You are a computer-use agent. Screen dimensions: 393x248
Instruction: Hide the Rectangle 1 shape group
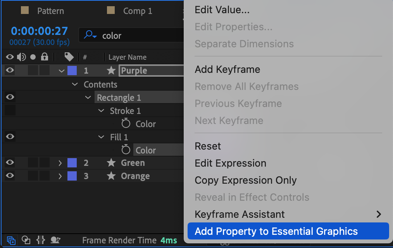tap(10, 97)
